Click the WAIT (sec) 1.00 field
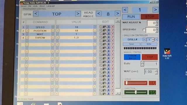This screenshot has height=105, width=187. (x=151, y=72)
